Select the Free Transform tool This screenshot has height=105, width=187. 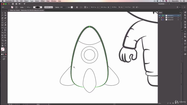coord(5,30)
